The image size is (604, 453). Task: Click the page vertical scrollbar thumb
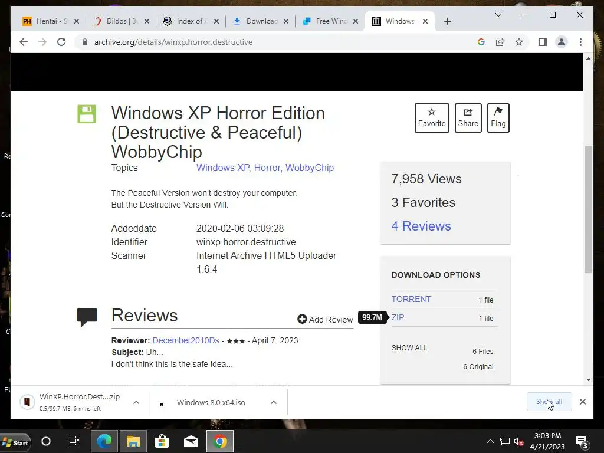click(588, 209)
